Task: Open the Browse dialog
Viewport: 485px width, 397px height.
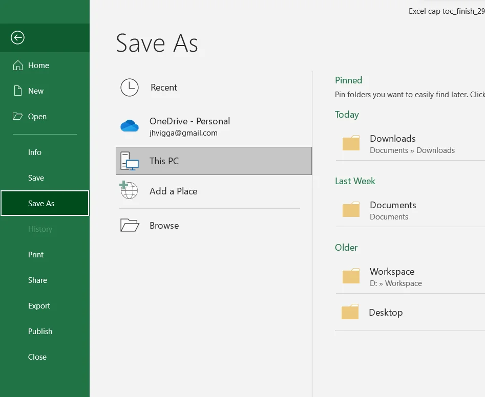Action: [x=214, y=226]
